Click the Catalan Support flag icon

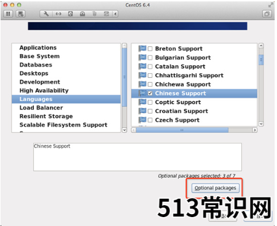142,66
